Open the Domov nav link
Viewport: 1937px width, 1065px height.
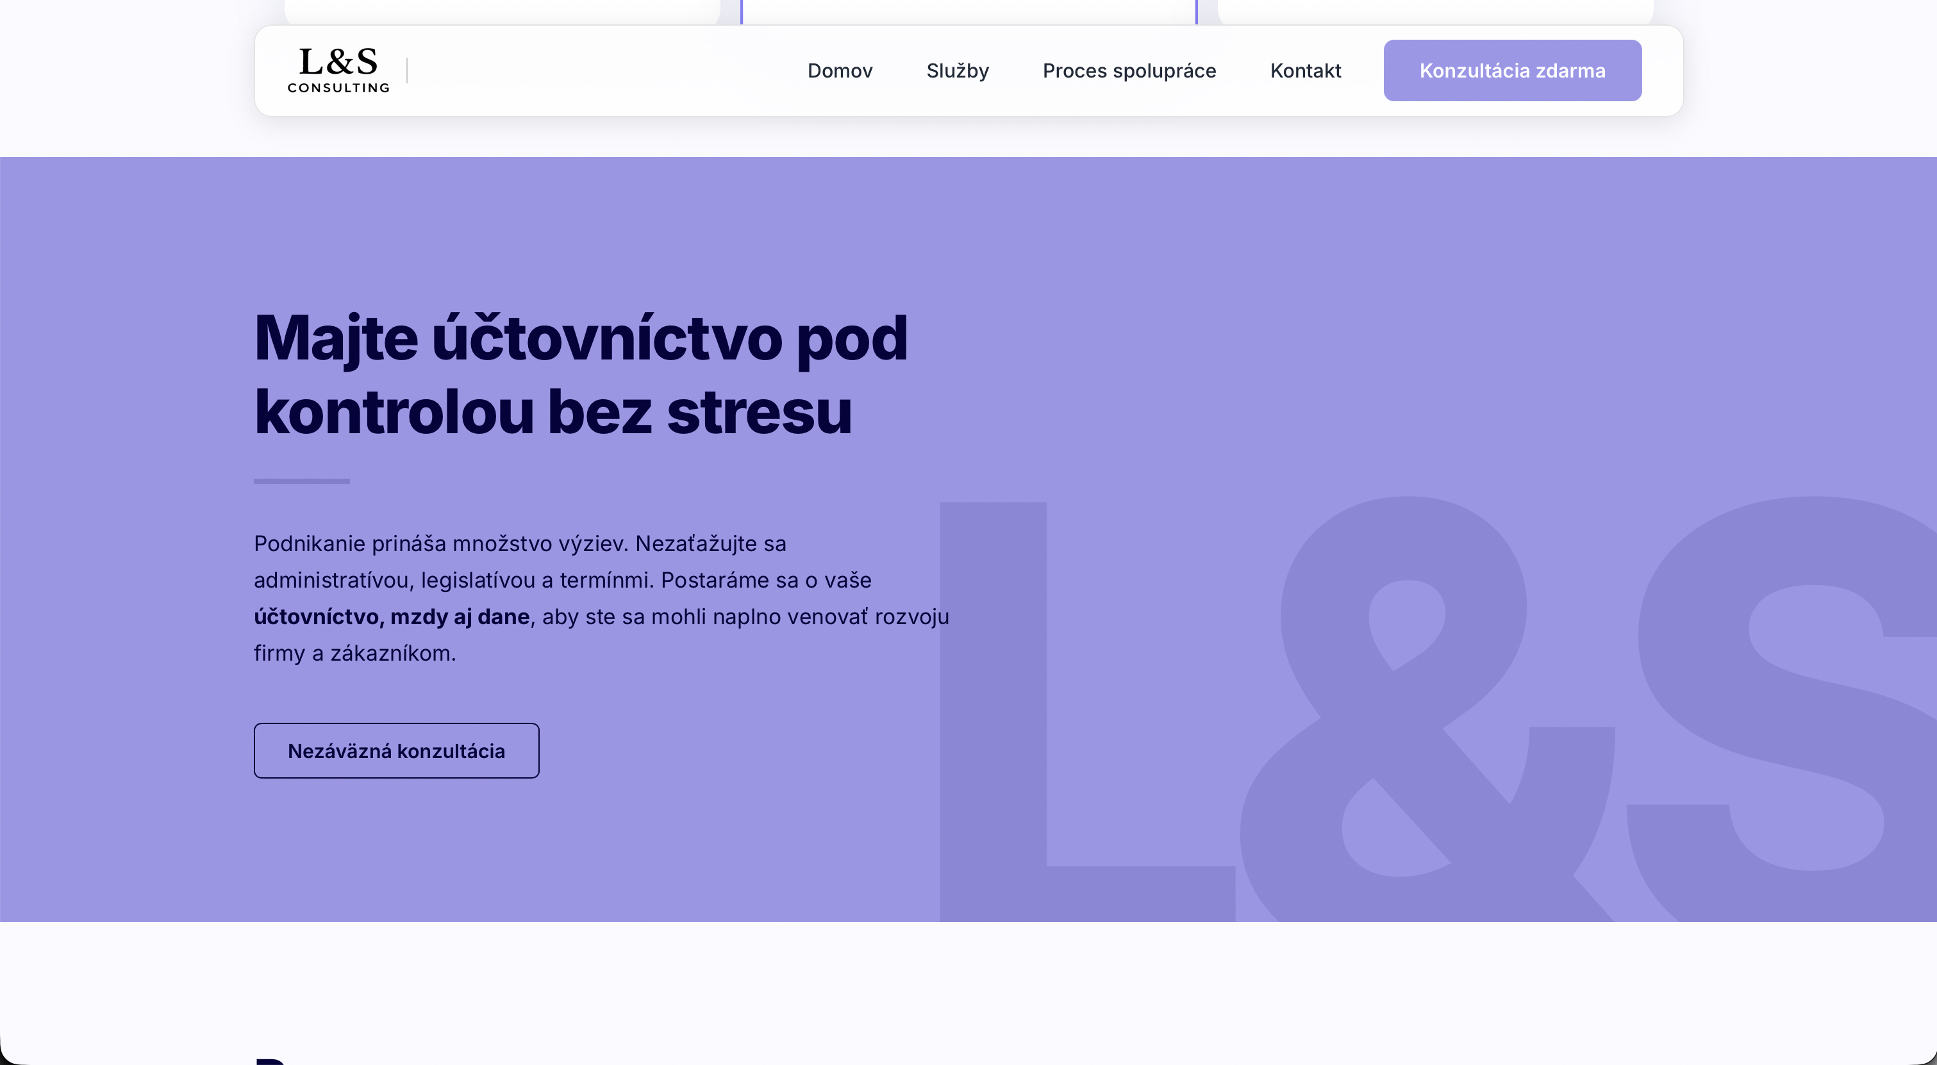[840, 70]
